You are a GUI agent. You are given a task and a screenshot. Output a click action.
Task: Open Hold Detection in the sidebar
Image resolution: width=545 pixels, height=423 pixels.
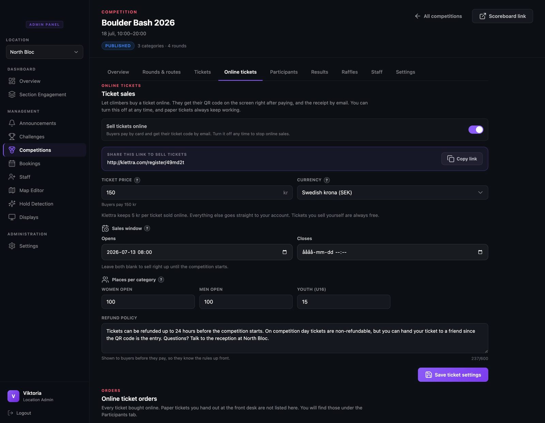tap(45, 204)
